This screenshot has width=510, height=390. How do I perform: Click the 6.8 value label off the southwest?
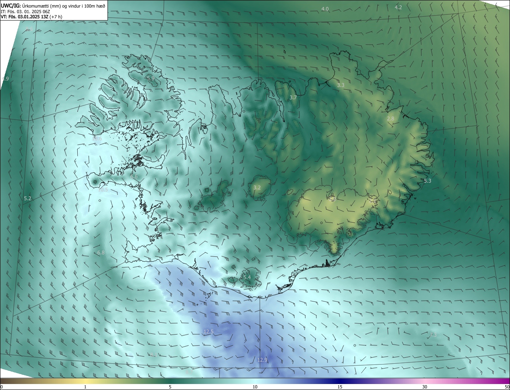point(101,253)
